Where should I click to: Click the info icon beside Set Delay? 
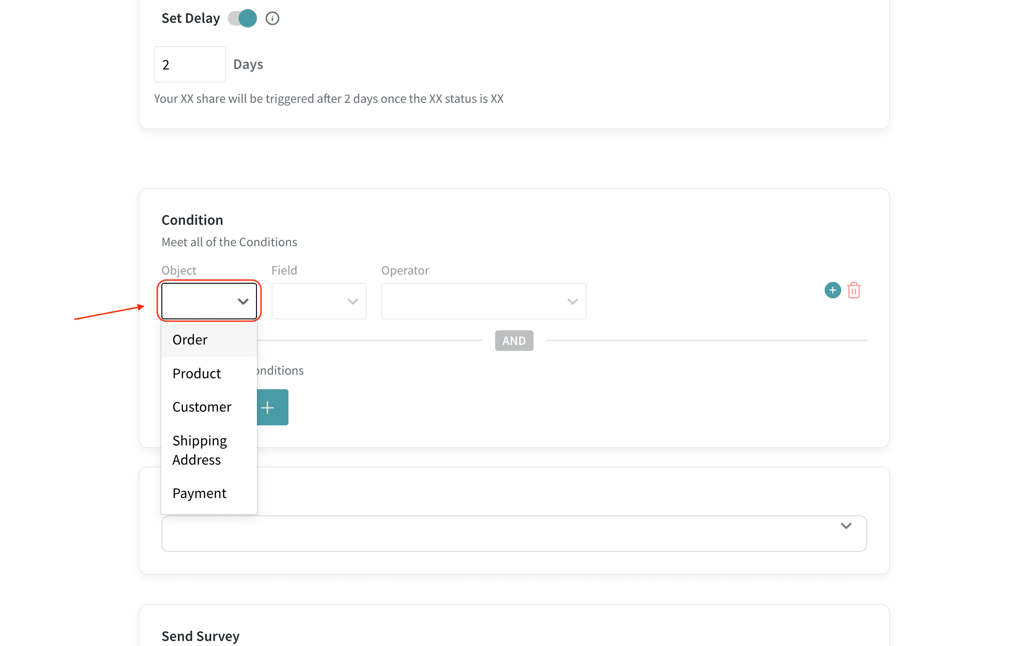tap(272, 18)
